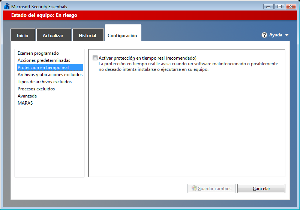Screen dimensions: 300x210
Task: Select Acciones predeterminadas in settings list
Action: click(x=50, y=60)
